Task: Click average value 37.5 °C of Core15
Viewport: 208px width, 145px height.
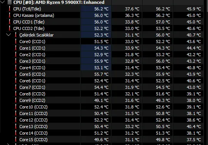Action: pos(194,140)
